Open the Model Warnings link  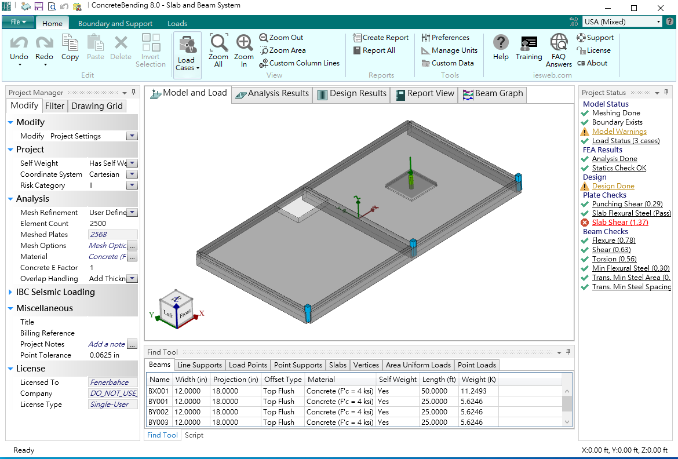(x=619, y=132)
